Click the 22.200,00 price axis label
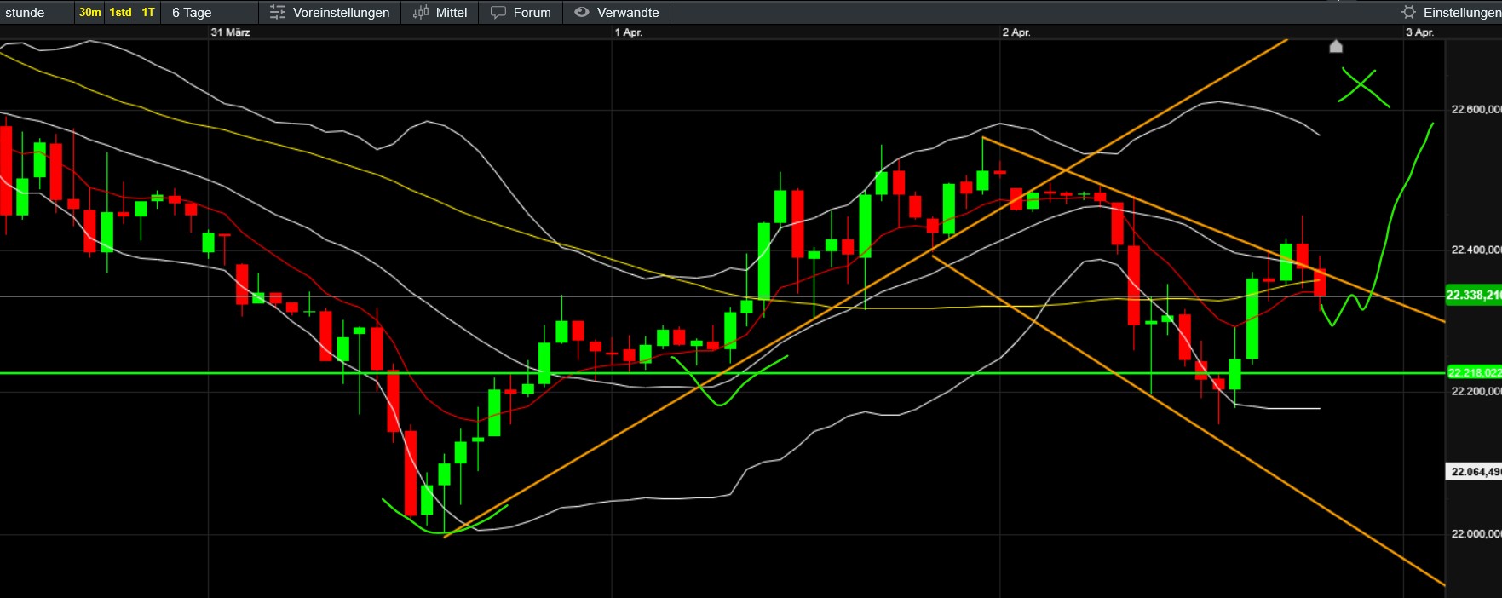This screenshot has height=598, width=1502. coord(1476,391)
